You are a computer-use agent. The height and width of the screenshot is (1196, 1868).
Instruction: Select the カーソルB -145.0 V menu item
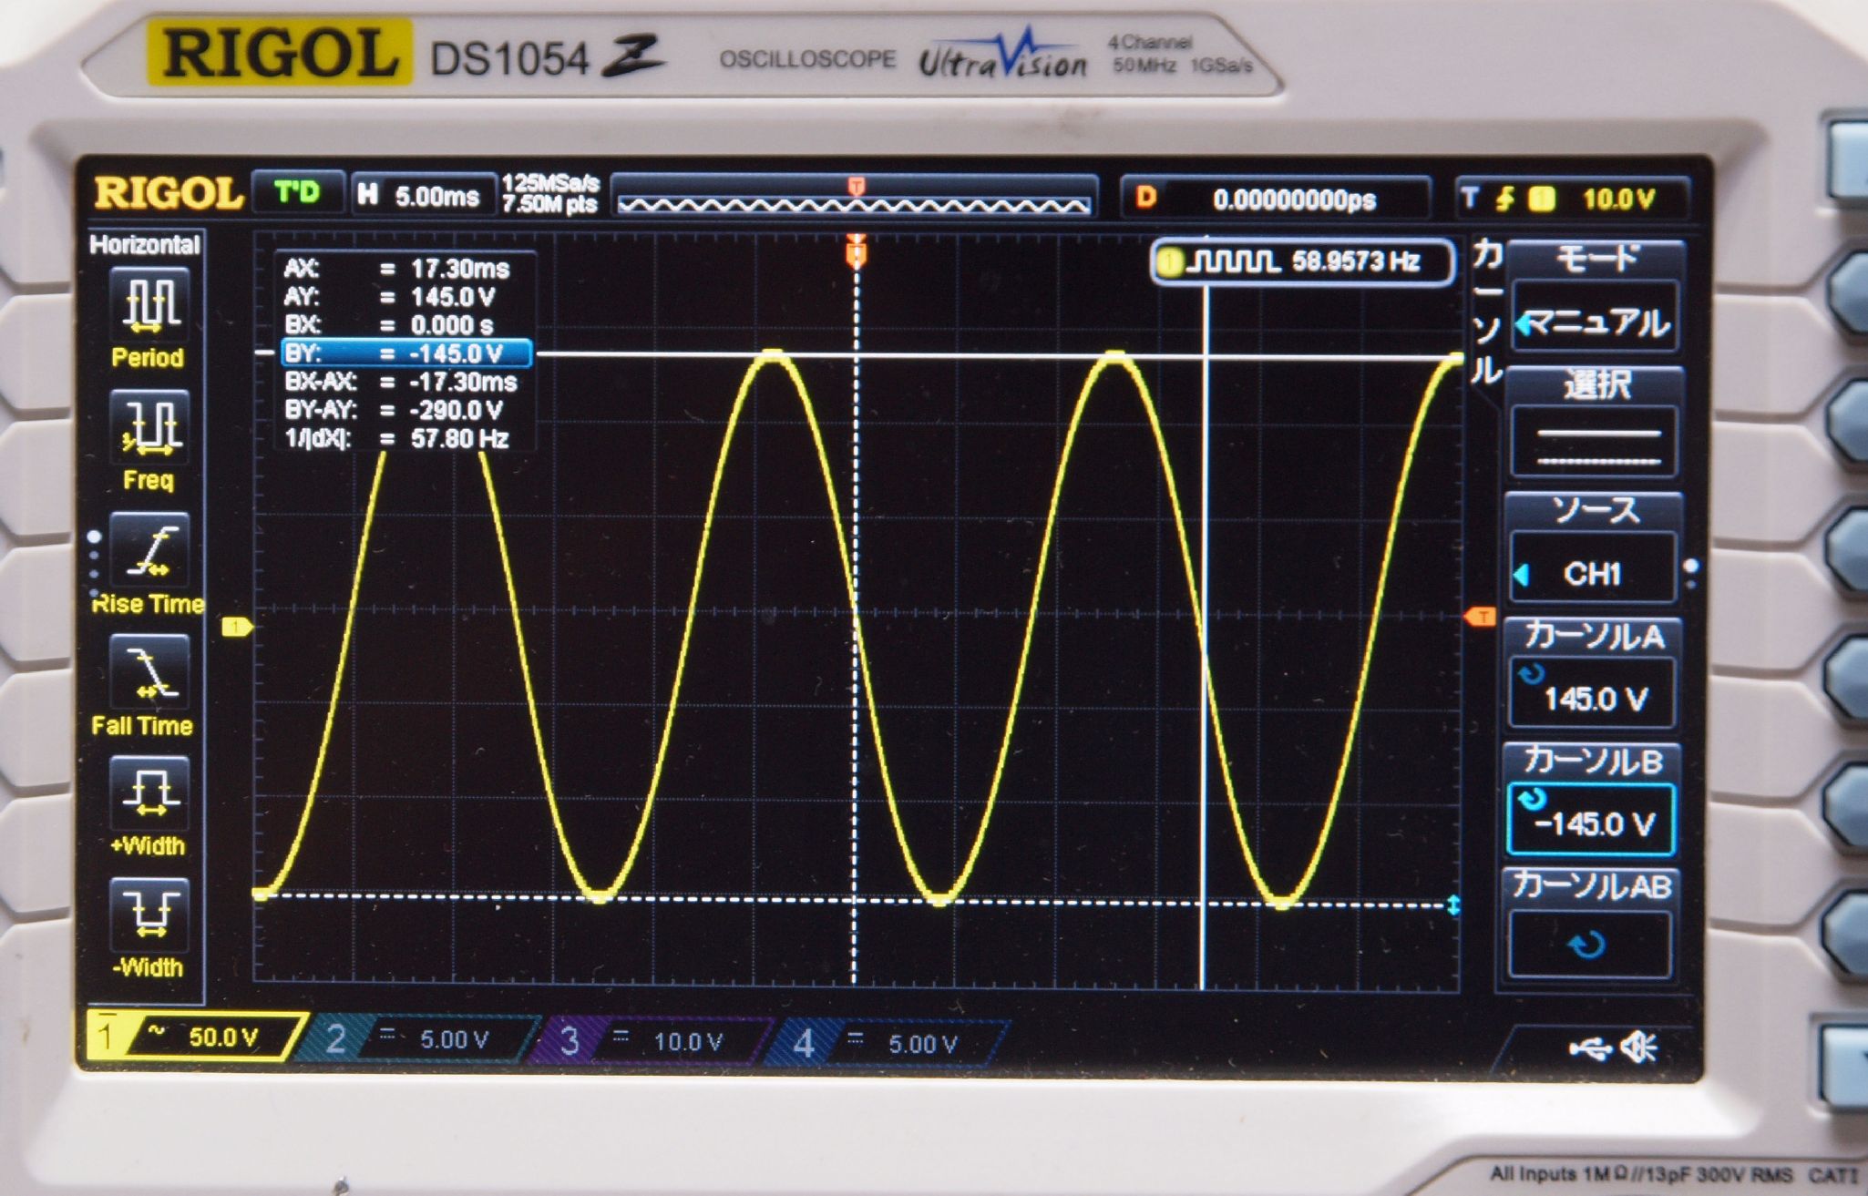[1591, 819]
